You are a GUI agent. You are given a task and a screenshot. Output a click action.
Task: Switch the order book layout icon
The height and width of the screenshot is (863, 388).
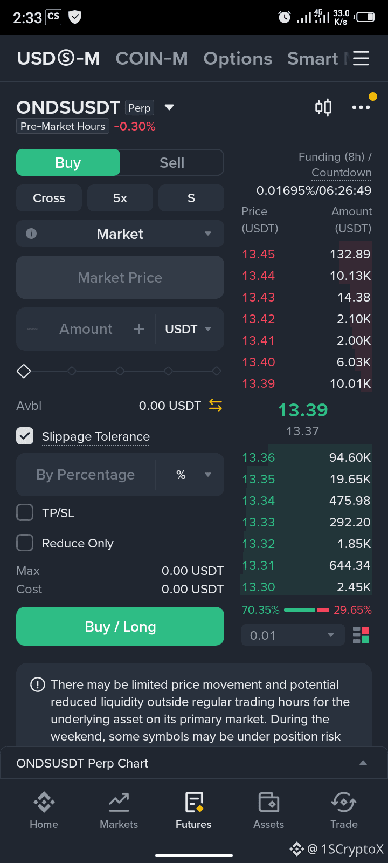(x=361, y=635)
